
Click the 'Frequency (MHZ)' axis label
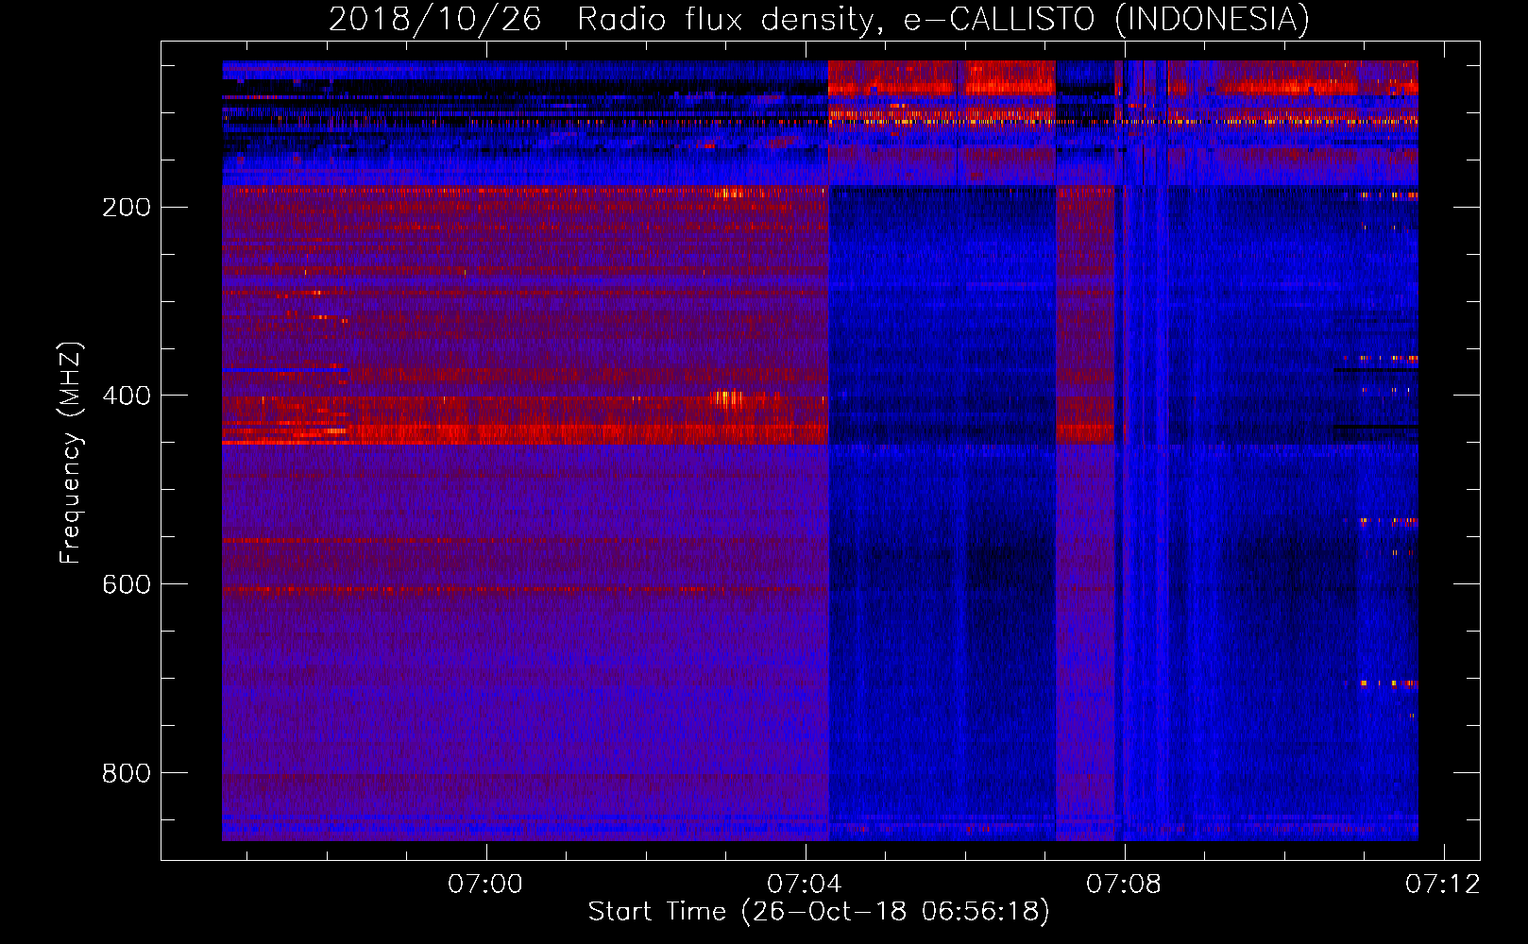[x=71, y=453]
